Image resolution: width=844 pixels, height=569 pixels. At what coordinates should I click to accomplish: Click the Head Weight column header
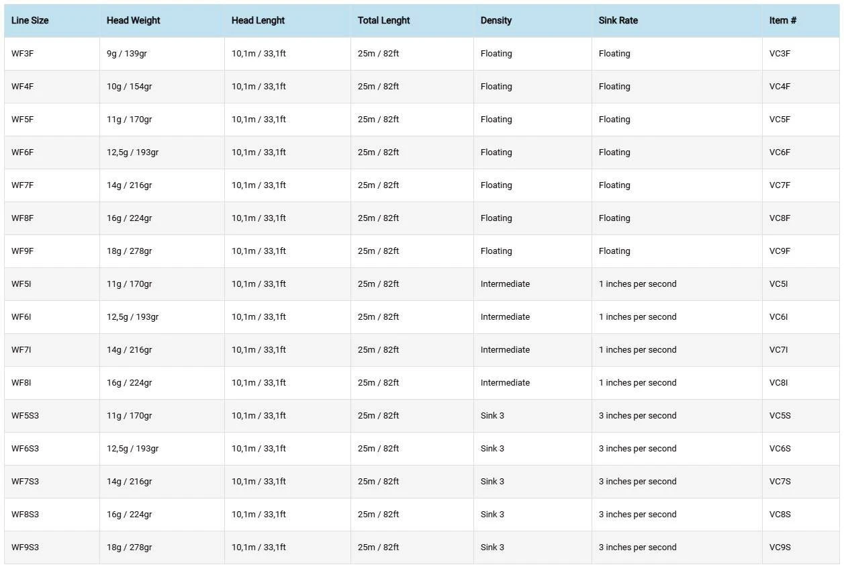133,21
